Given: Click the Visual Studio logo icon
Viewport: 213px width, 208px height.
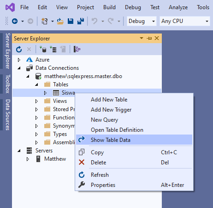Looking at the screenshot, I should click(10, 7).
